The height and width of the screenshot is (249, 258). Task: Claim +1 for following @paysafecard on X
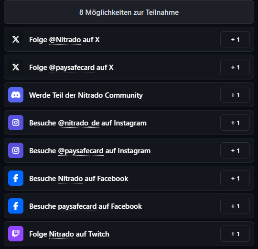(235, 67)
